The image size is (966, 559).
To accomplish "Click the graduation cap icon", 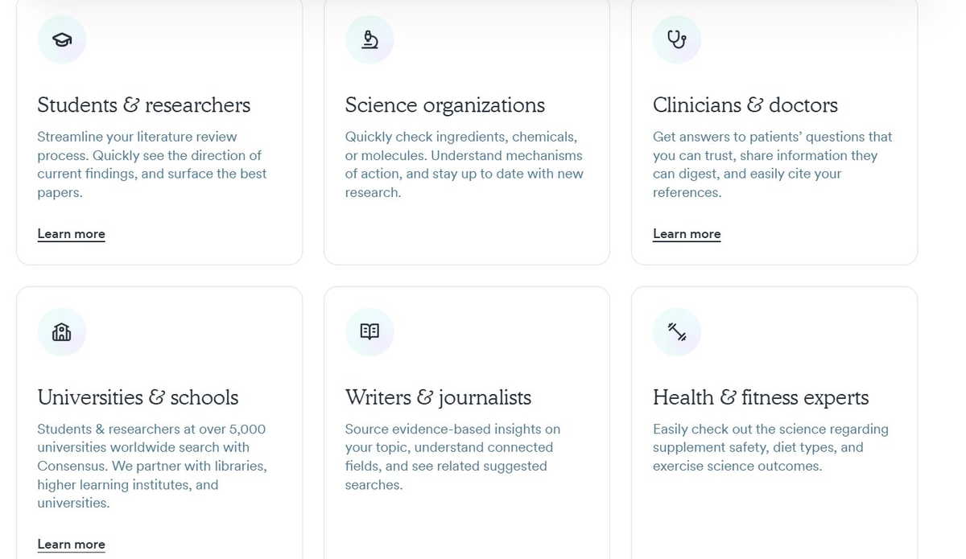I will pos(62,39).
